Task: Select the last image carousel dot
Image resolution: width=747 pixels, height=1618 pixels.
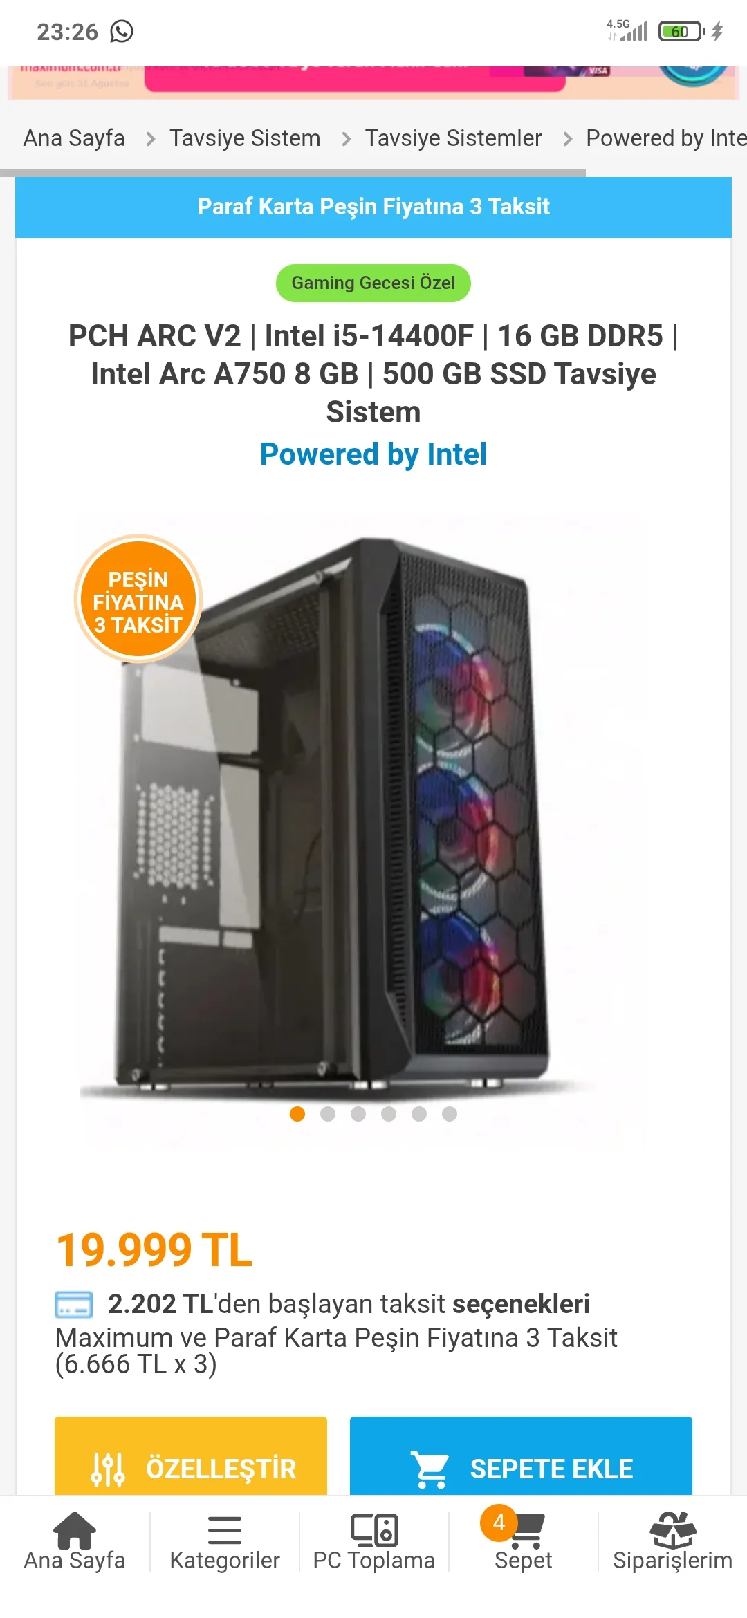Action: coord(450,1113)
